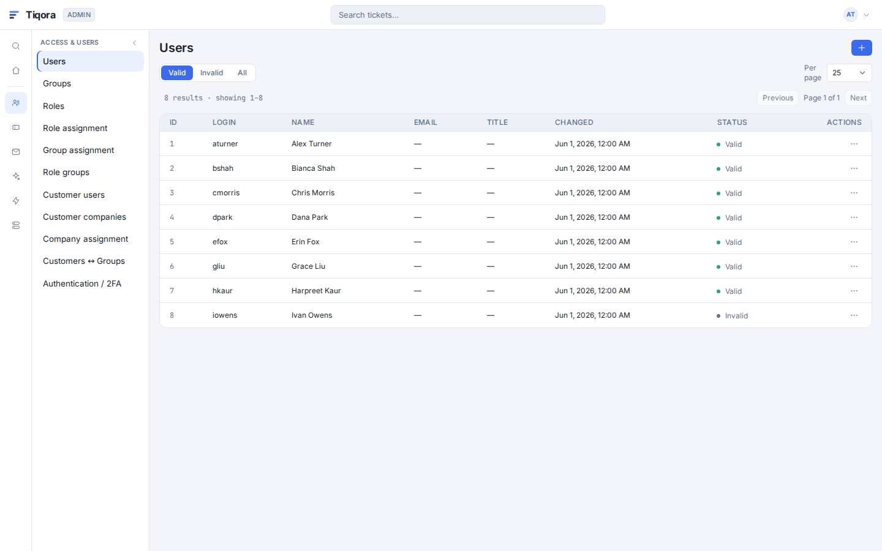Image resolution: width=882 pixels, height=551 pixels.
Task: Switch to the Valid filter tab
Action: 177,73
